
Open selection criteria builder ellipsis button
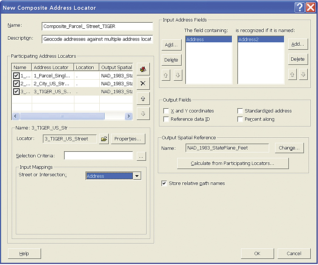141,156
